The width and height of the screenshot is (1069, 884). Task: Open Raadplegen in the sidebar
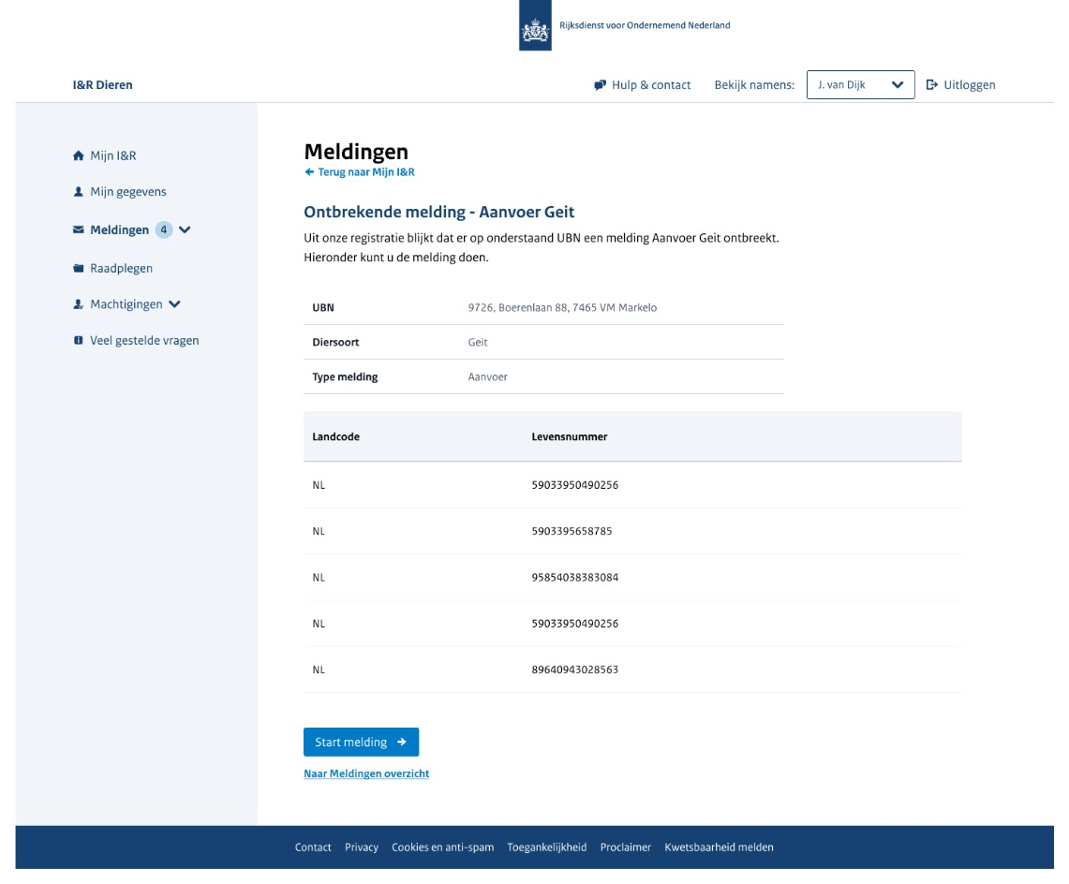click(x=122, y=268)
